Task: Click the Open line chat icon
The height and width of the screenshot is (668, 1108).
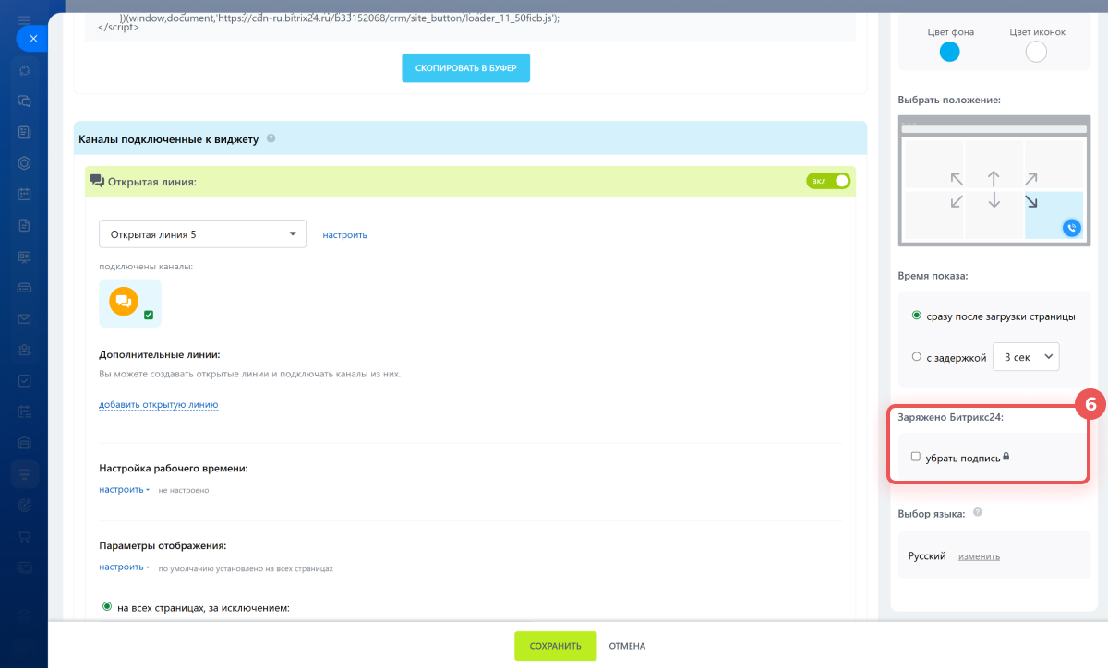Action: (97, 181)
